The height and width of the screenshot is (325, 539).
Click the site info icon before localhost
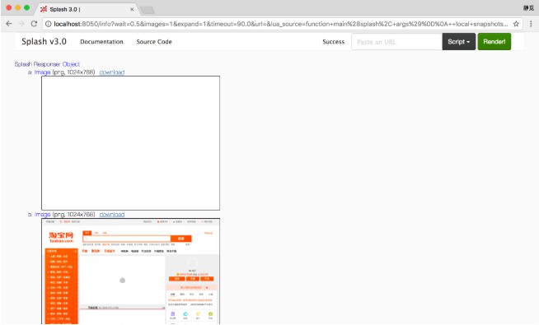pos(48,24)
